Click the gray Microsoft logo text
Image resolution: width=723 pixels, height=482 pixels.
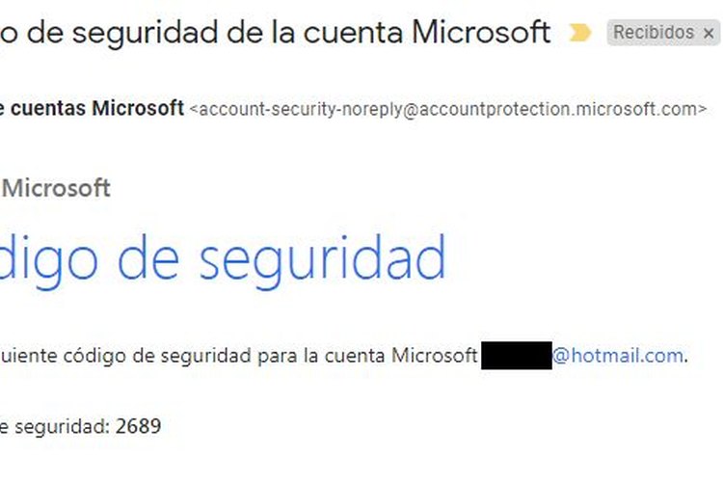point(56,188)
